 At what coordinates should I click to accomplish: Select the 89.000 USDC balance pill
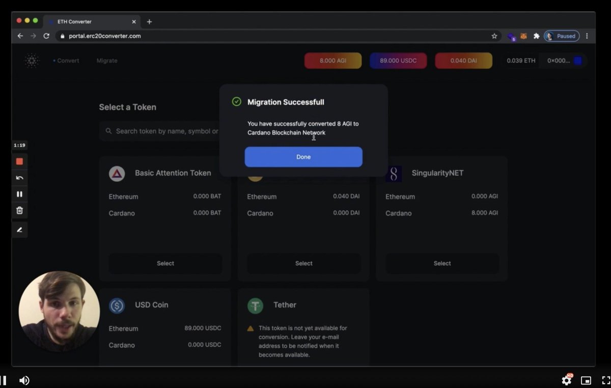click(x=398, y=61)
